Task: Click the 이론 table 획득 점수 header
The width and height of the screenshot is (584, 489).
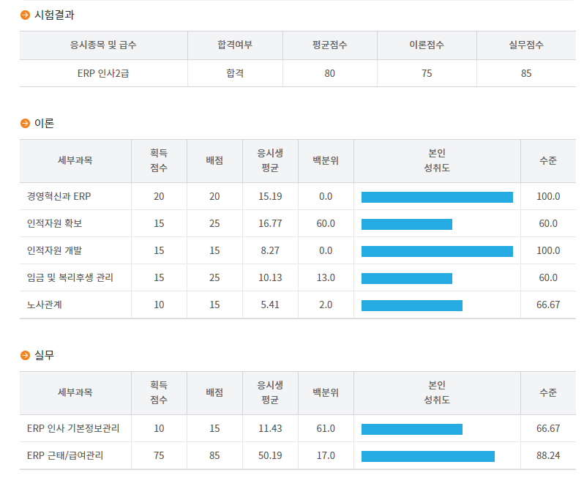Action: point(159,160)
